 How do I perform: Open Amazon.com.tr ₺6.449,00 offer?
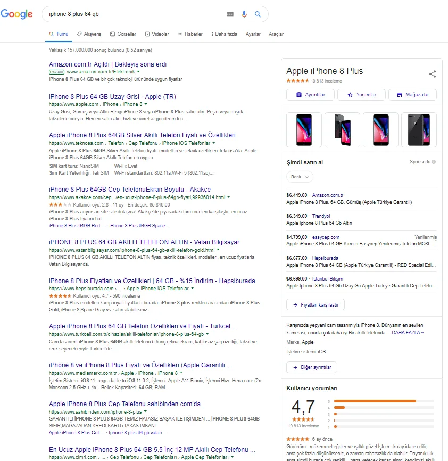361,199
